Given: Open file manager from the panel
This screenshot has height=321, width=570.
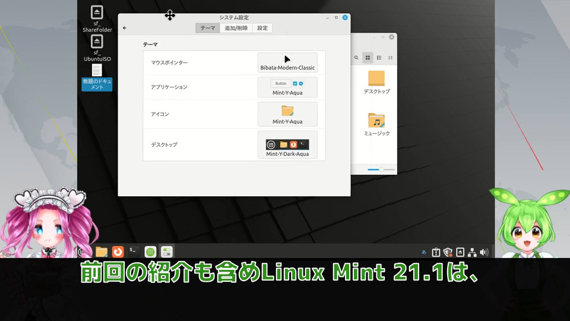Looking at the screenshot, I should (x=102, y=251).
